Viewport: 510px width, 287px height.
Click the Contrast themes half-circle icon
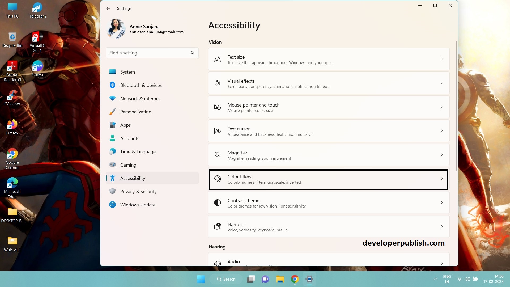[x=218, y=202]
